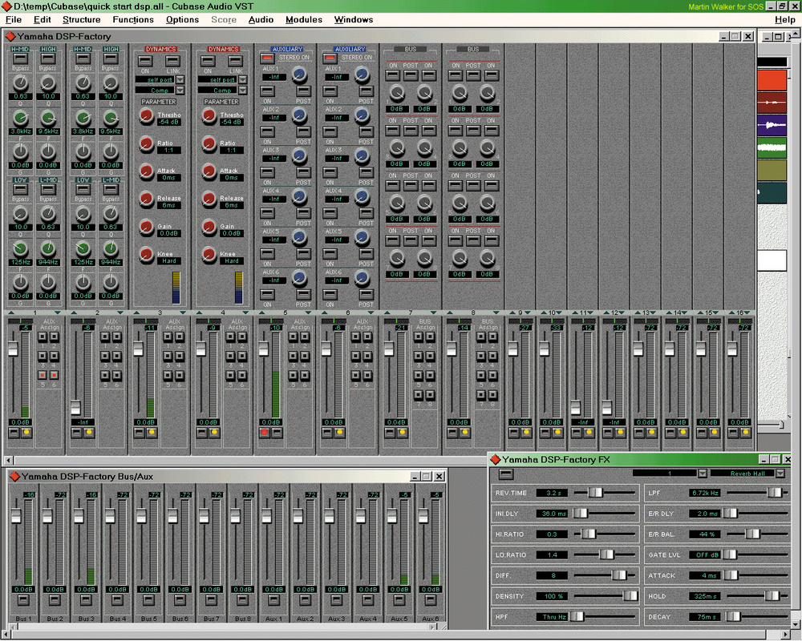This screenshot has height=641, width=802.
Task: Adjust the Threshold knob in the Dynamics section
Action: click(146, 117)
